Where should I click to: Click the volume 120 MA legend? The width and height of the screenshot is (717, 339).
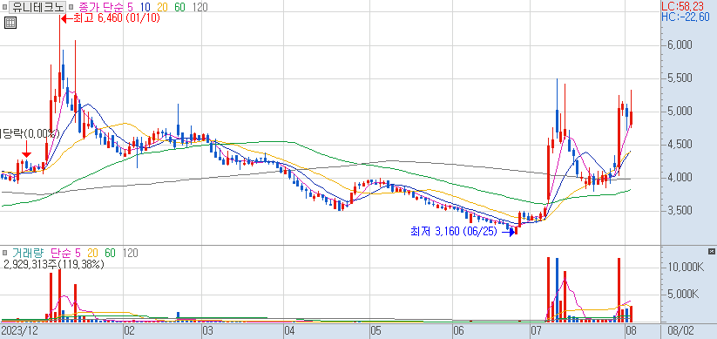click(131, 253)
